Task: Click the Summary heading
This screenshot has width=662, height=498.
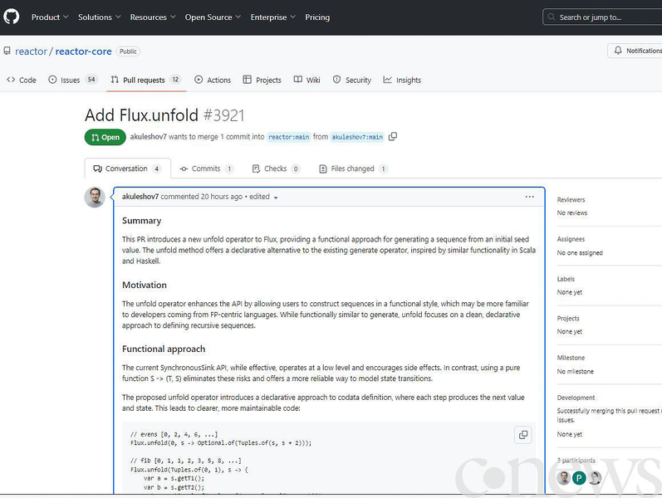Action: [x=141, y=221]
